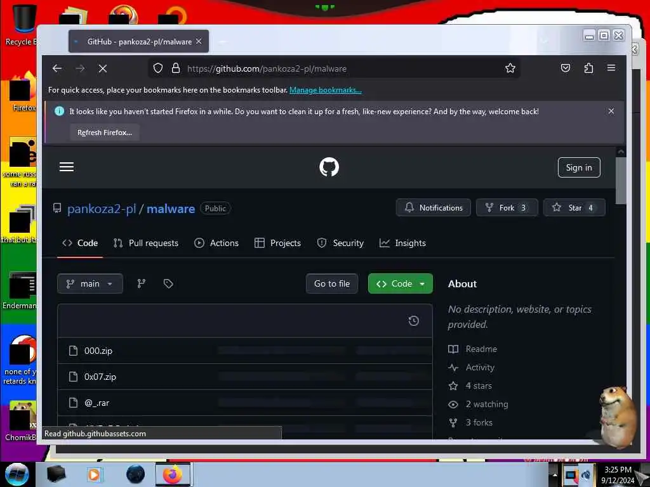Open the Extensions puzzle icon

click(x=588, y=68)
